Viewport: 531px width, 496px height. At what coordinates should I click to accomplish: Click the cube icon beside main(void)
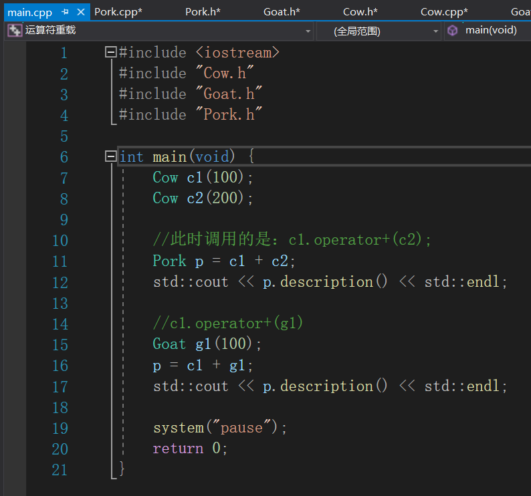[453, 30]
